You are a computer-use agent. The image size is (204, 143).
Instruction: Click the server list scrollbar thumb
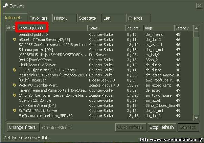point(196,34)
